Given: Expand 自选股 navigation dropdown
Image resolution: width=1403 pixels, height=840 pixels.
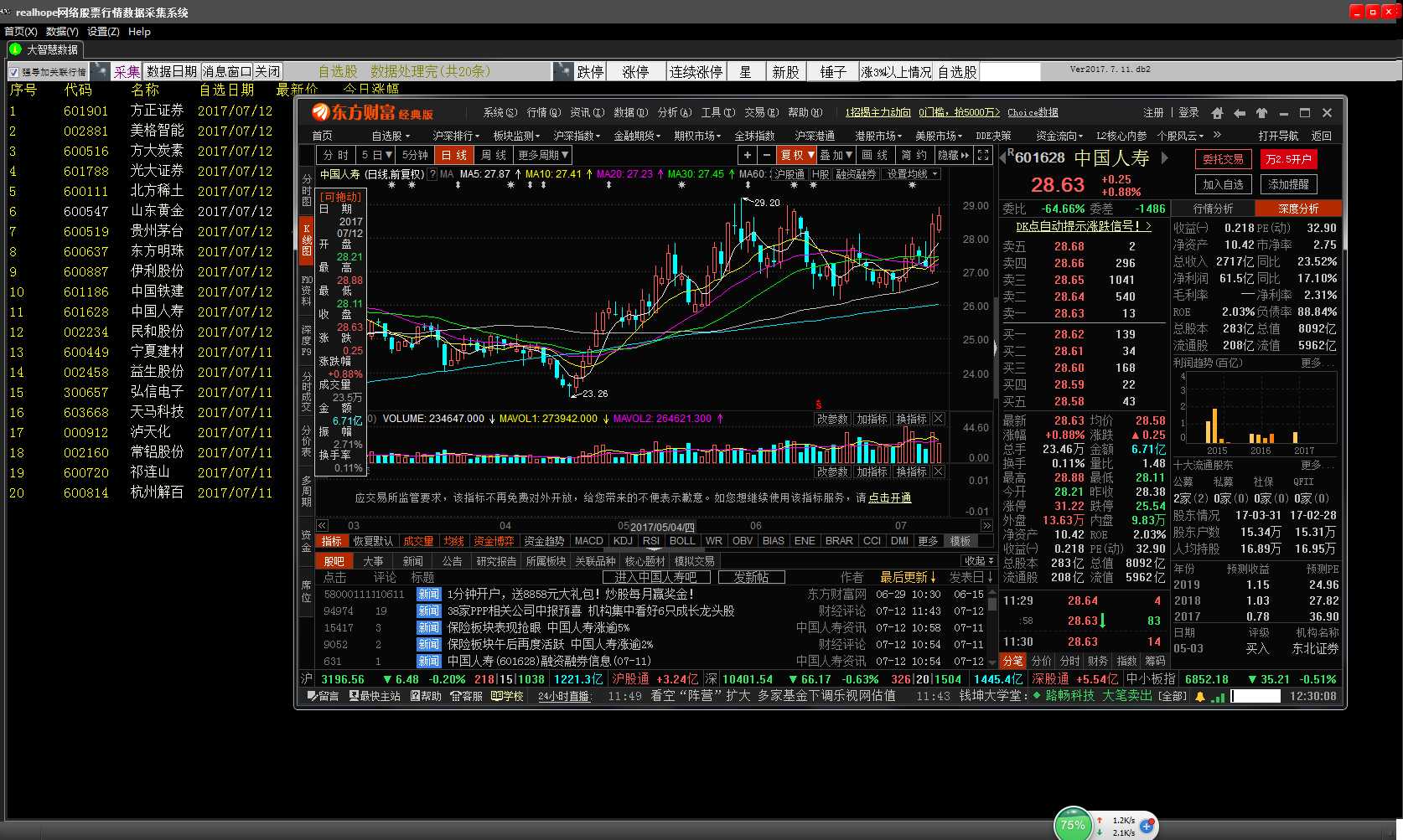Looking at the screenshot, I should click(391, 136).
